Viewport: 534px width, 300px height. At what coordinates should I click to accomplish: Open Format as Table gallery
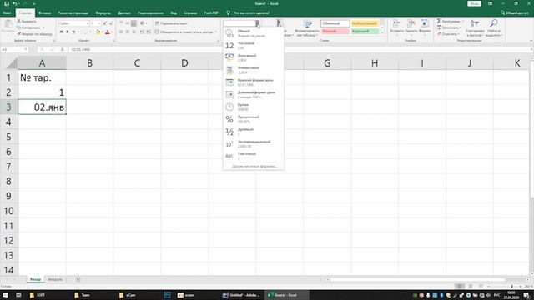(x=307, y=27)
